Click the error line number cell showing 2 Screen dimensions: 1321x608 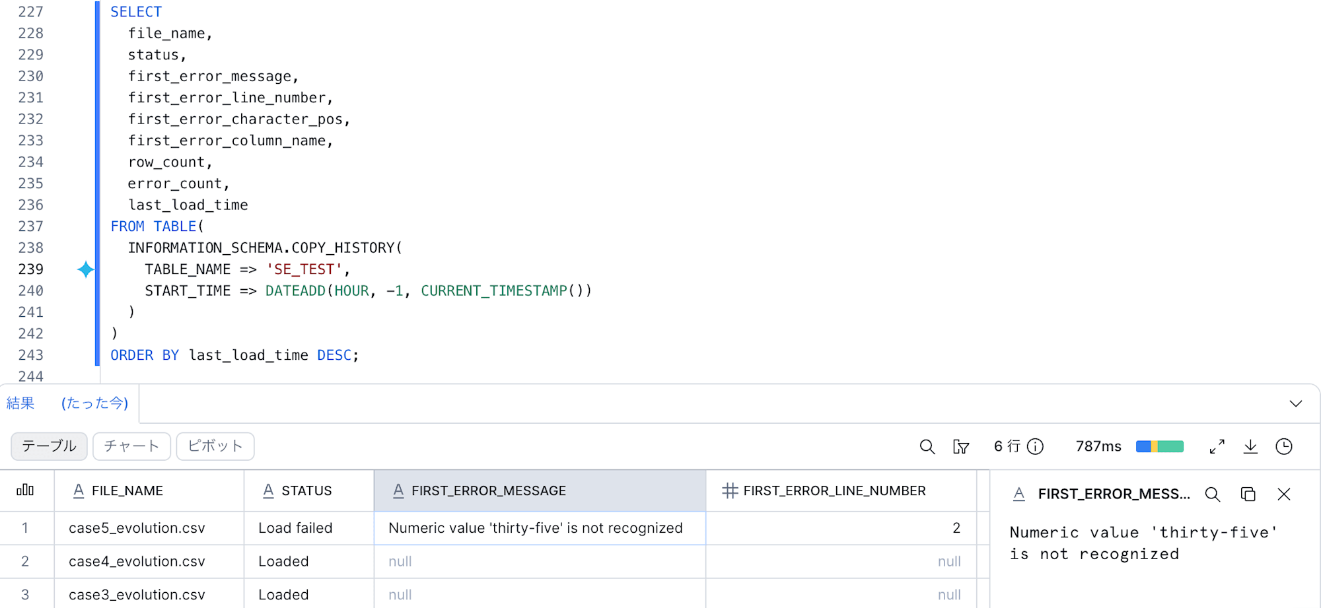(841, 528)
